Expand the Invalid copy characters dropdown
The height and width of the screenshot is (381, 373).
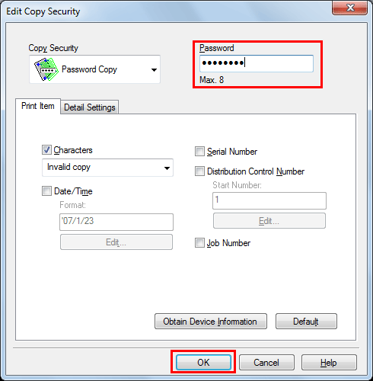pyautogui.click(x=107, y=168)
